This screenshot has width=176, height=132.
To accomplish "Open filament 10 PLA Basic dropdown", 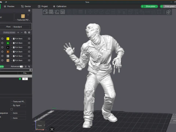I will [x=19, y=56].
